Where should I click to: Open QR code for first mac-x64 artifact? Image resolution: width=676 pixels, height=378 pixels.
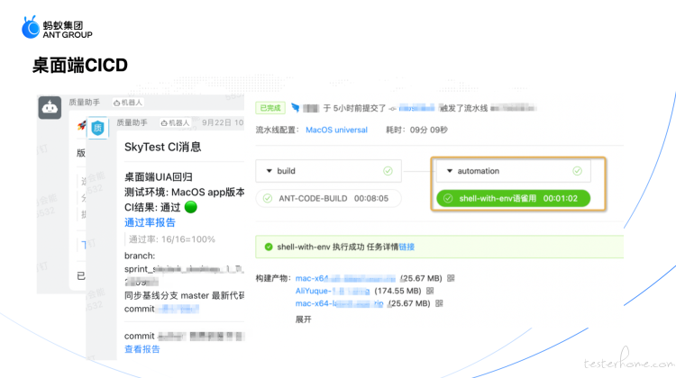[451, 278]
